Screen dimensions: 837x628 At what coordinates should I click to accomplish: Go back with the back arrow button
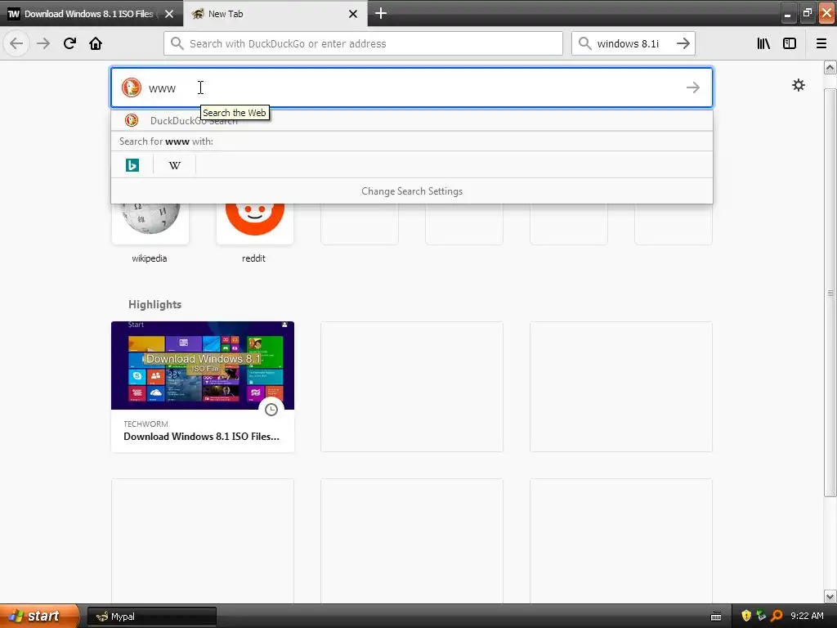(x=16, y=43)
